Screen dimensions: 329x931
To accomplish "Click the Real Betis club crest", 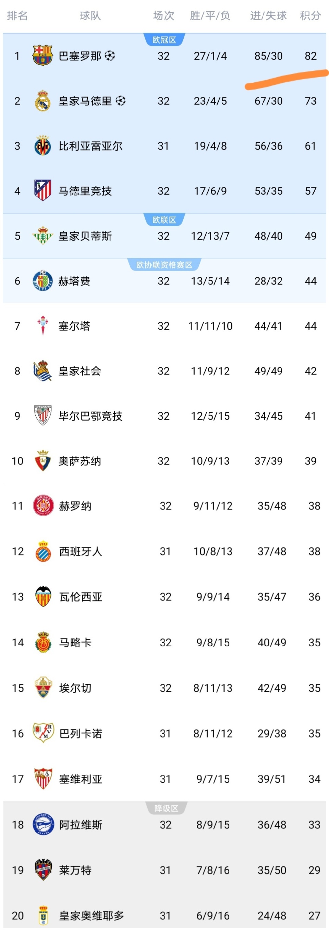I will [42, 235].
